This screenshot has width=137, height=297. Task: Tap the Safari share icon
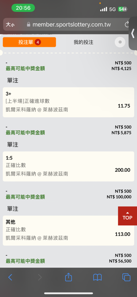click(x=68, y=277)
